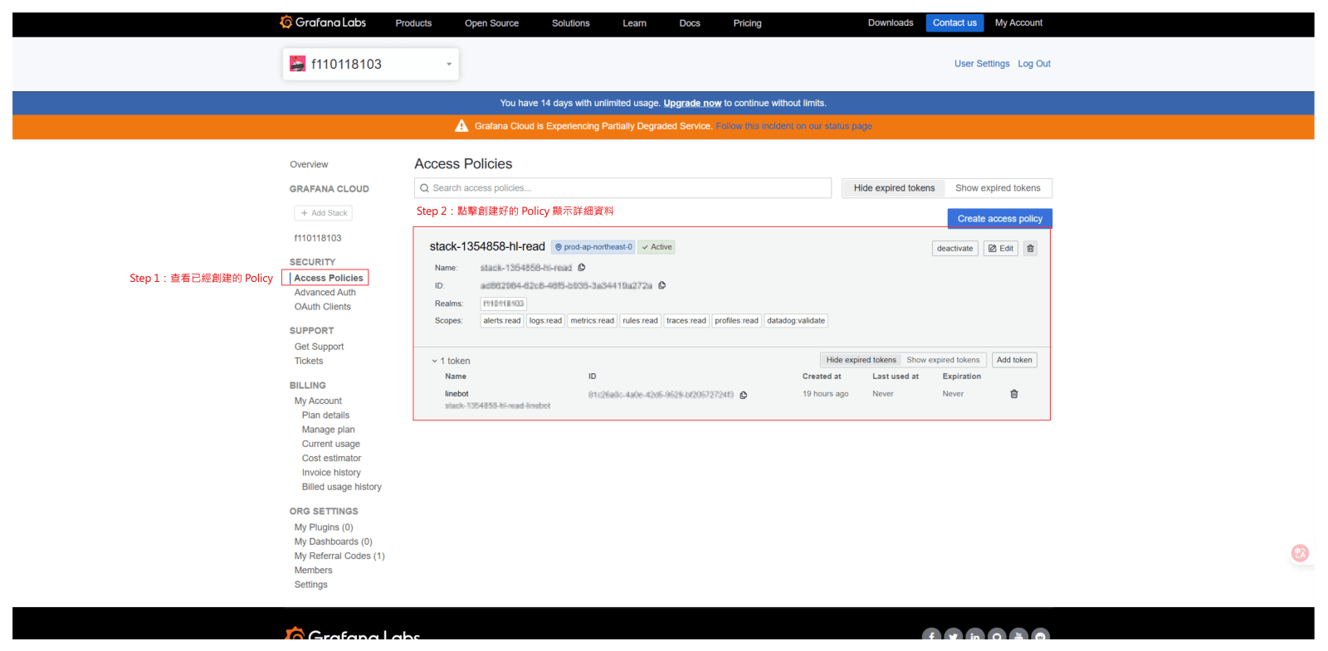The width and height of the screenshot is (1328, 651).
Task: Open the Products menu
Action: pos(413,23)
